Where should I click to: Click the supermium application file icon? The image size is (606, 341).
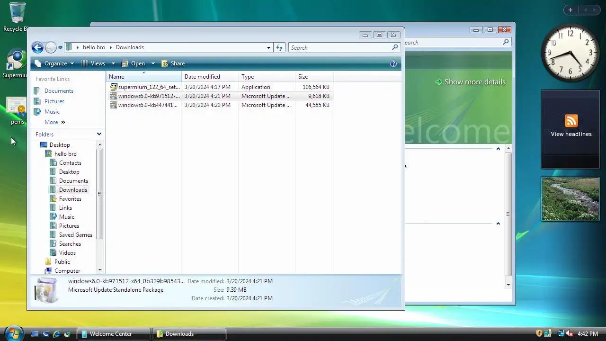[x=113, y=87]
